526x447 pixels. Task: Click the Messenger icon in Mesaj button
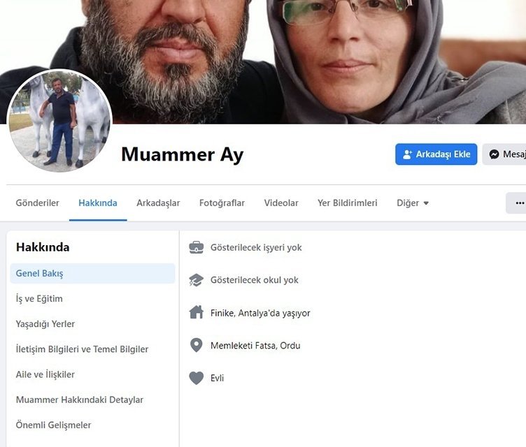pyautogui.click(x=494, y=154)
